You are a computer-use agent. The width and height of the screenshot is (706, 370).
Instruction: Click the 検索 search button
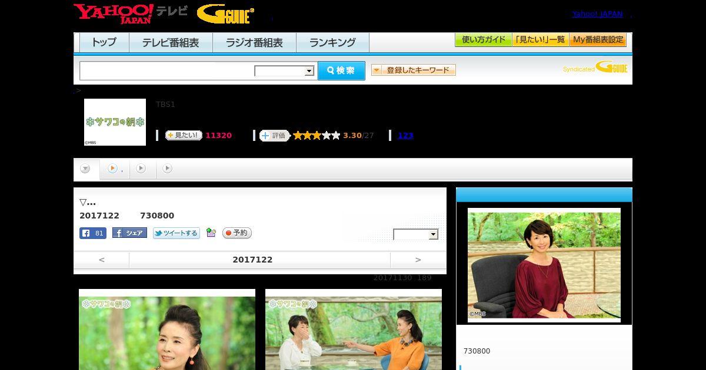click(341, 70)
